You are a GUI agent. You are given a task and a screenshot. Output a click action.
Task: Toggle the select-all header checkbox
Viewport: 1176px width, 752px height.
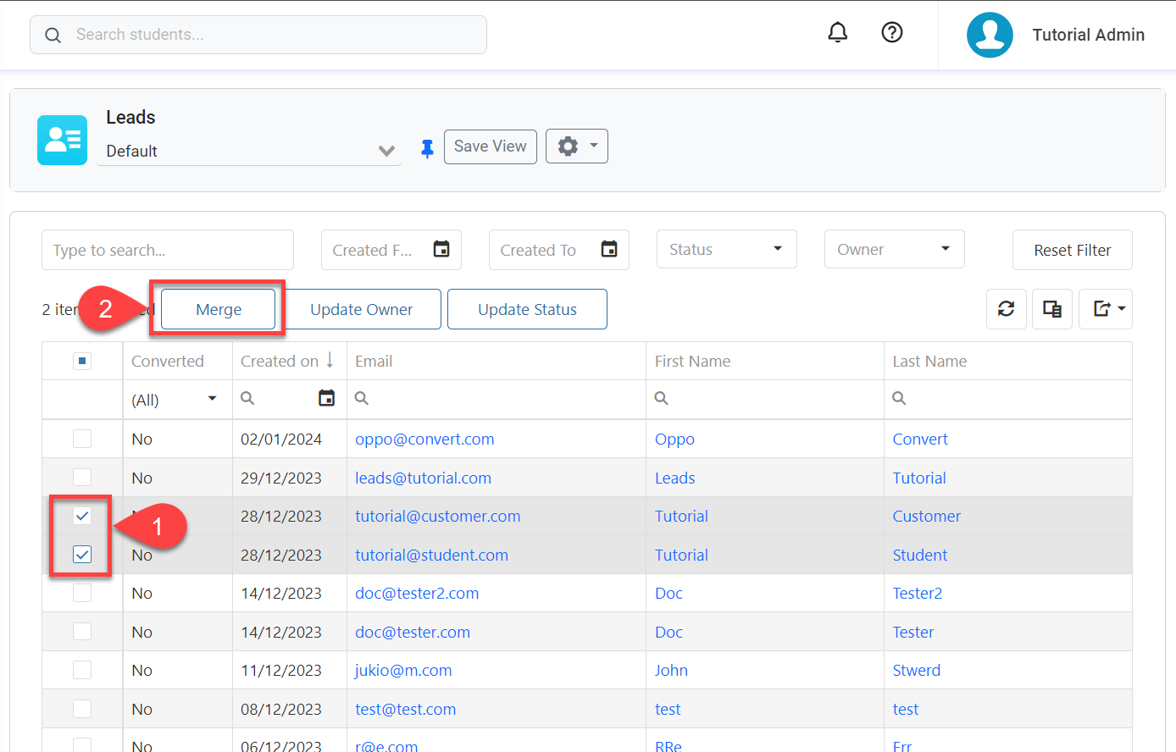coord(82,362)
